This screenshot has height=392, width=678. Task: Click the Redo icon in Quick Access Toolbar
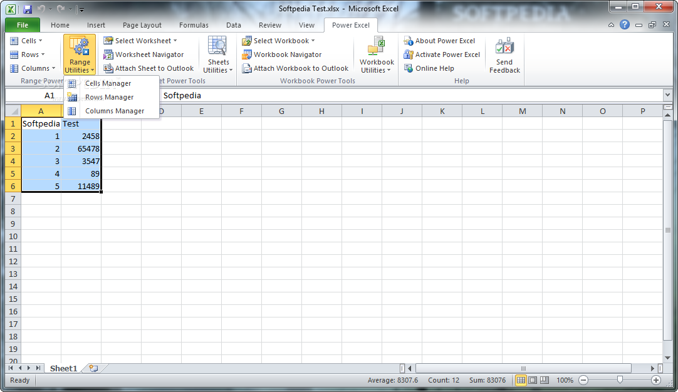coord(61,9)
